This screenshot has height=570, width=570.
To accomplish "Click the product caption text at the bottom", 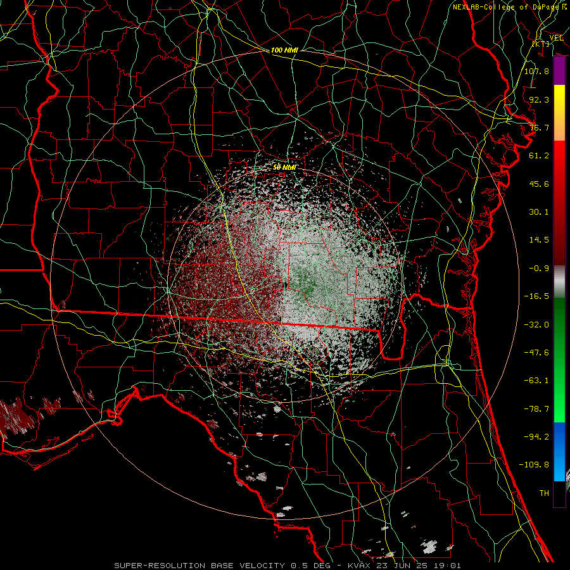I will pos(288,566).
